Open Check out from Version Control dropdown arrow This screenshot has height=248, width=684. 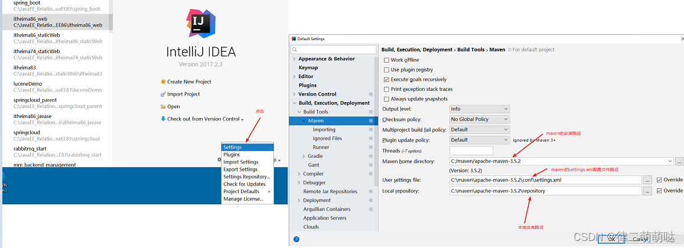point(242,119)
